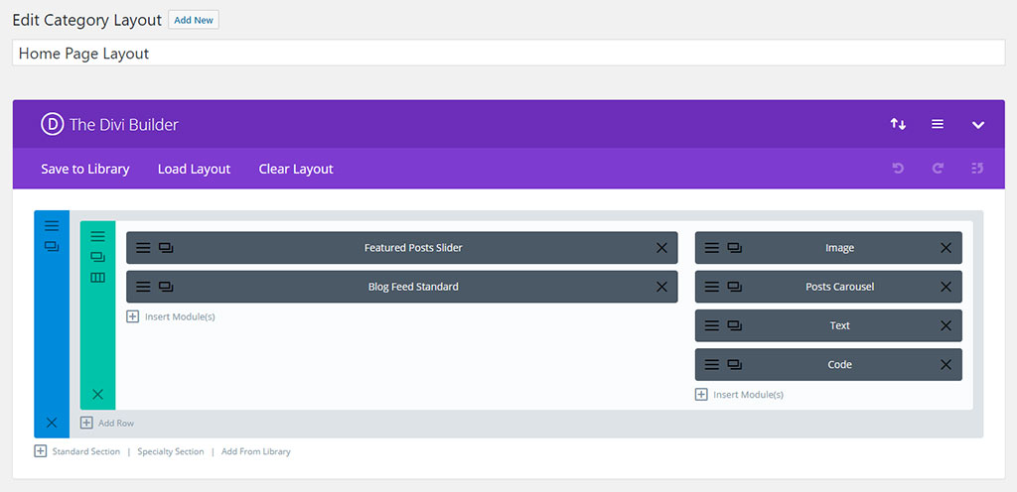Viewport: 1017px width, 492px height.
Task: Remove the Code module
Action: point(945,364)
